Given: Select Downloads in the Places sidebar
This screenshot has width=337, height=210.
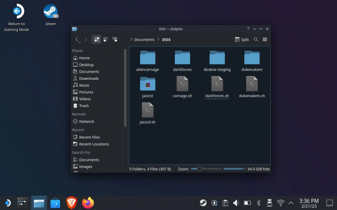Looking at the screenshot, I should pyautogui.click(x=88, y=79).
